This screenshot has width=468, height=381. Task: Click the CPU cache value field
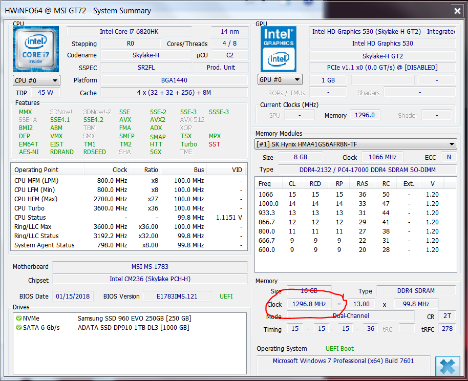point(174,93)
